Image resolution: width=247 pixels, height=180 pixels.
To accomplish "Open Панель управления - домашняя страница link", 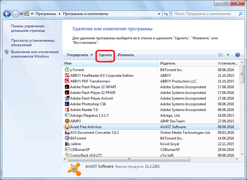I will point(29,28).
